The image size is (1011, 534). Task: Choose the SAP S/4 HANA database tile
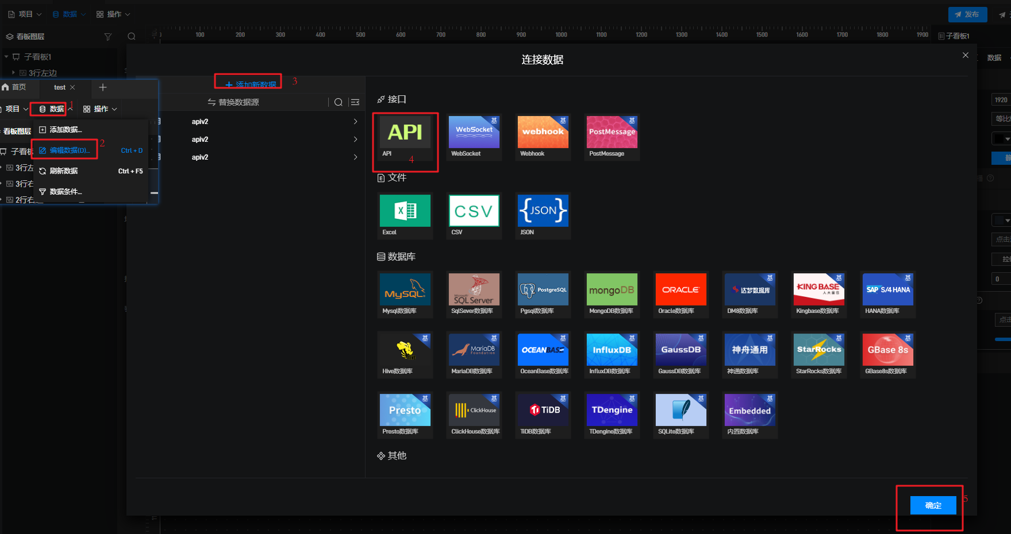pos(888,295)
